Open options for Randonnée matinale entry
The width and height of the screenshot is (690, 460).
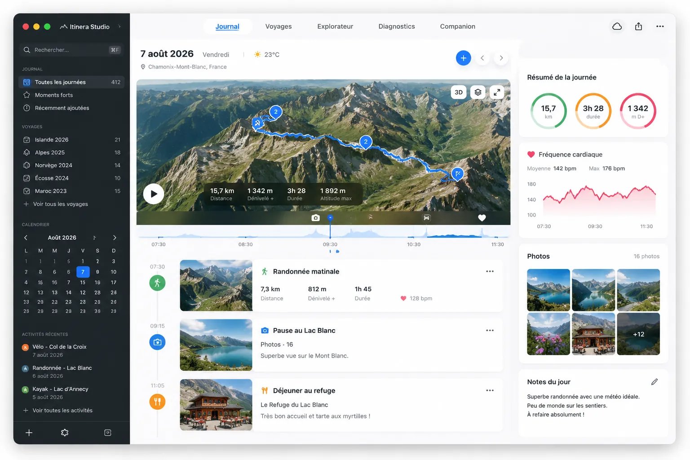490,271
